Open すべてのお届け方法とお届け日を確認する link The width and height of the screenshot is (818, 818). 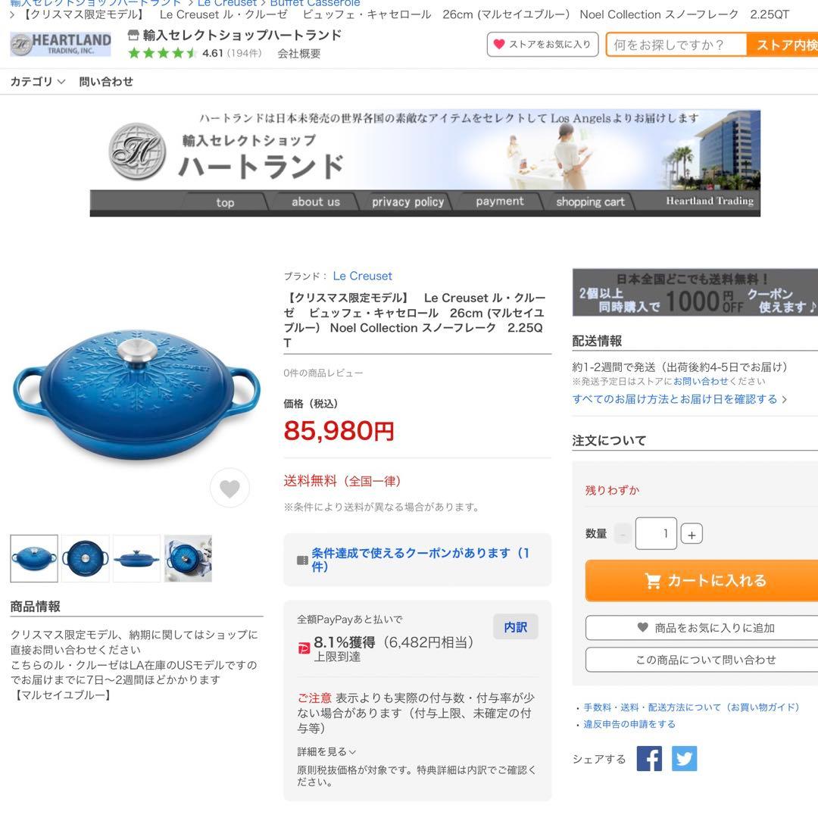click(679, 399)
